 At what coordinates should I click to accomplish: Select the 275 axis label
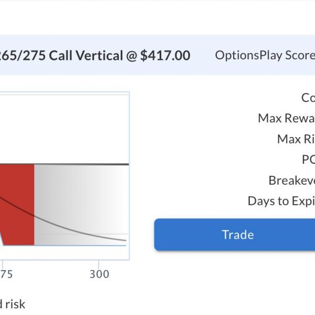point(6,274)
